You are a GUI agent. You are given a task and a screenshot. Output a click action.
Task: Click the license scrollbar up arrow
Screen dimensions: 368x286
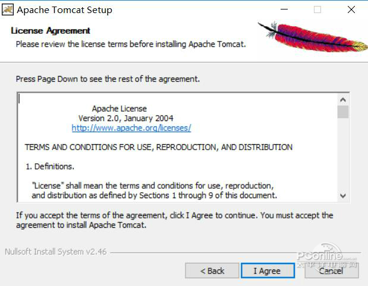point(343,100)
